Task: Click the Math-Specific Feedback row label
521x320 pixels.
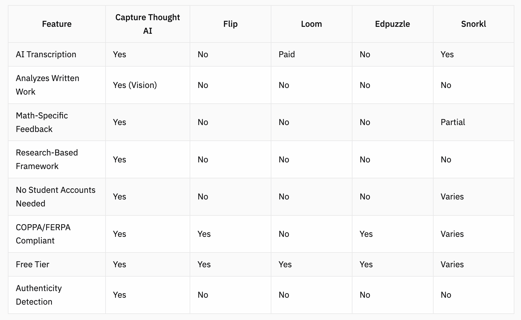Action: click(x=42, y=122)
